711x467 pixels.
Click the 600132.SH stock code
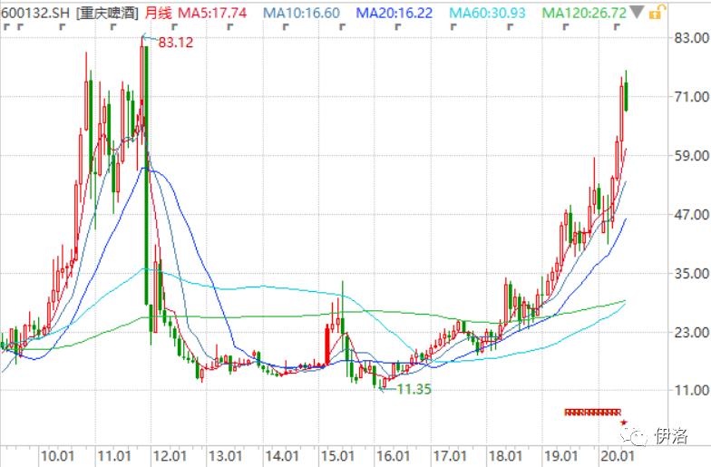point(35,13)
